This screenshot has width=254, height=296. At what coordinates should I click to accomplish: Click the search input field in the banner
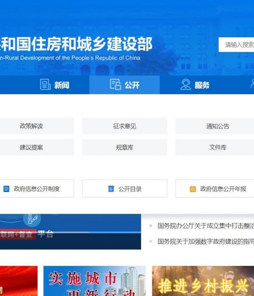pos(236,44)
